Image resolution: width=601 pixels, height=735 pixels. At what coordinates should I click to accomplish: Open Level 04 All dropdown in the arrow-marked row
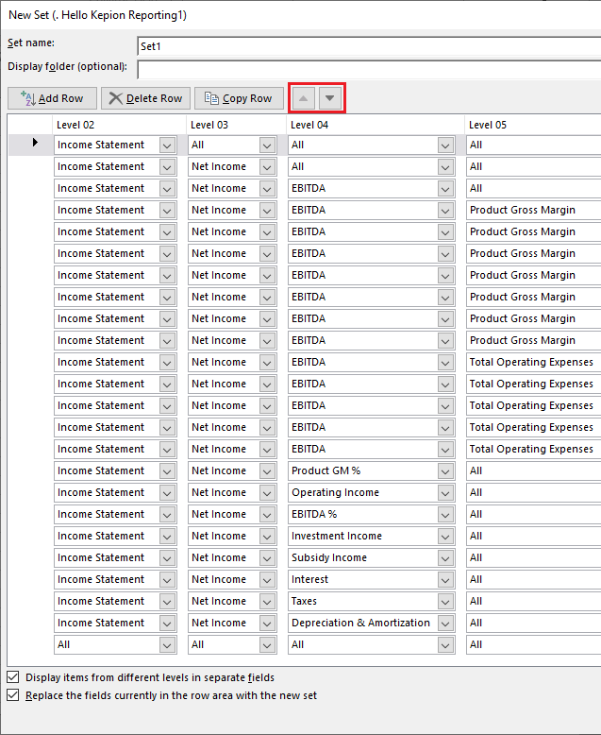pyautogui.click(x=445, y=145)
